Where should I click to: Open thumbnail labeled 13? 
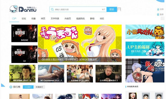(x=24, y=54)
